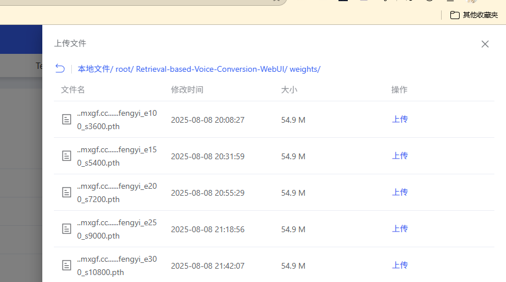Screen dimensions: 506x282
Task: Upload the fengyi_e250_s9000.pth file
Action: (400, 229)
